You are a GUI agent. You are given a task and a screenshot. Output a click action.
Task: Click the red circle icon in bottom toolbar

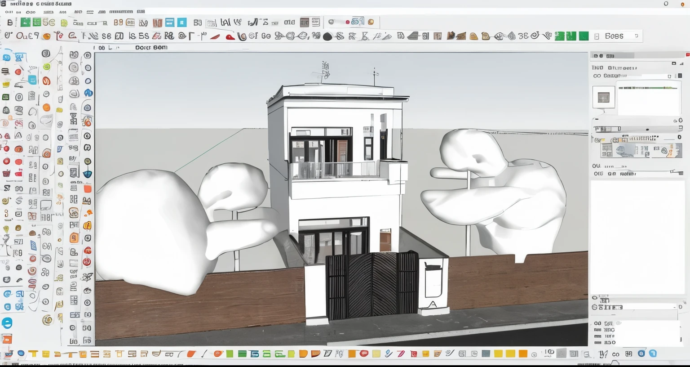click(364, 354)
